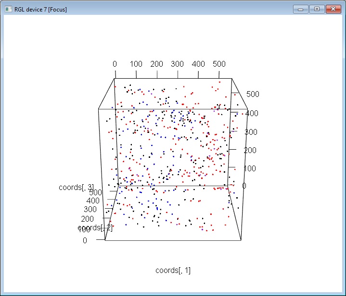
Task: Click the 0 tick label at bottom-left corner
Action: pos(85,240)
